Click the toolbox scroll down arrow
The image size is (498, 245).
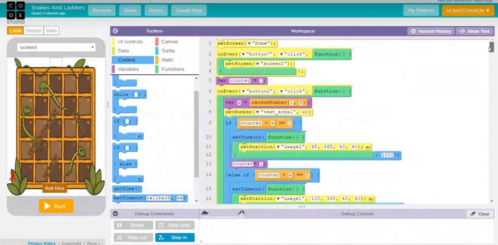[196, 201]
